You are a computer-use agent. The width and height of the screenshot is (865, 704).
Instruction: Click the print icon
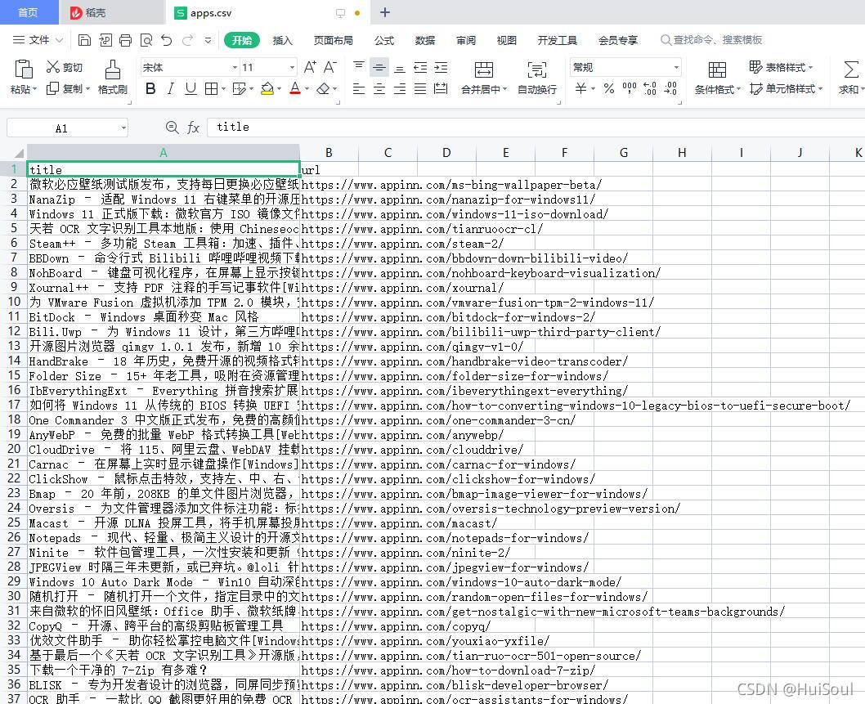(125, 40)
